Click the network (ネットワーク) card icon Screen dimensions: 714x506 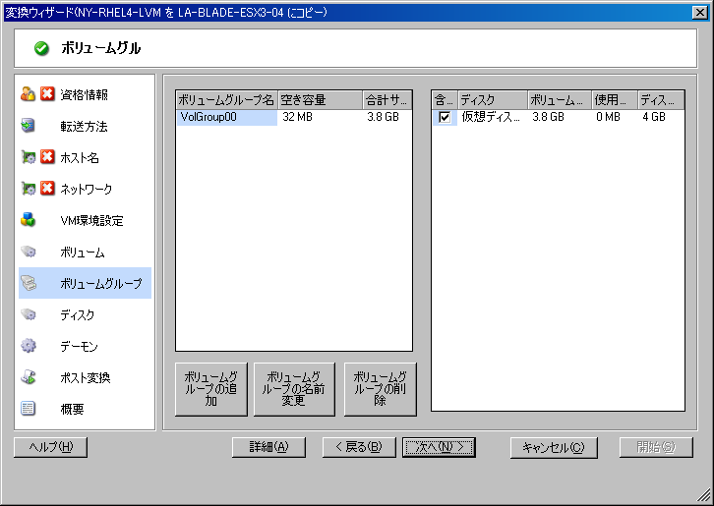coord(28,188)
